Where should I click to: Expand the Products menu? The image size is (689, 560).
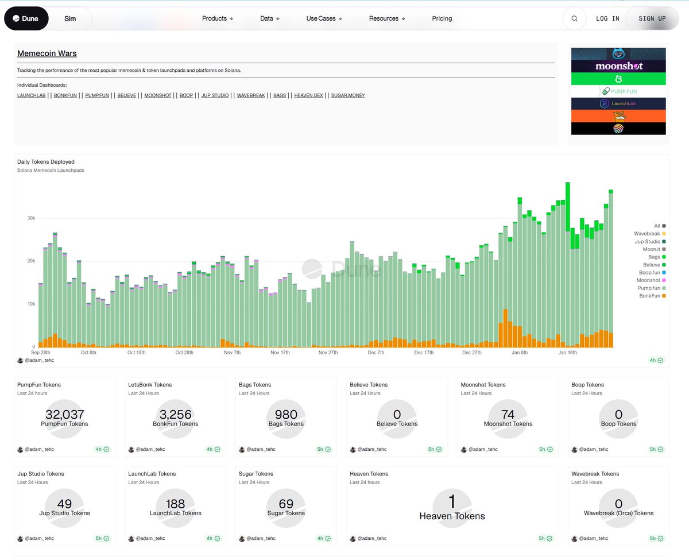(x=218, y=18)
